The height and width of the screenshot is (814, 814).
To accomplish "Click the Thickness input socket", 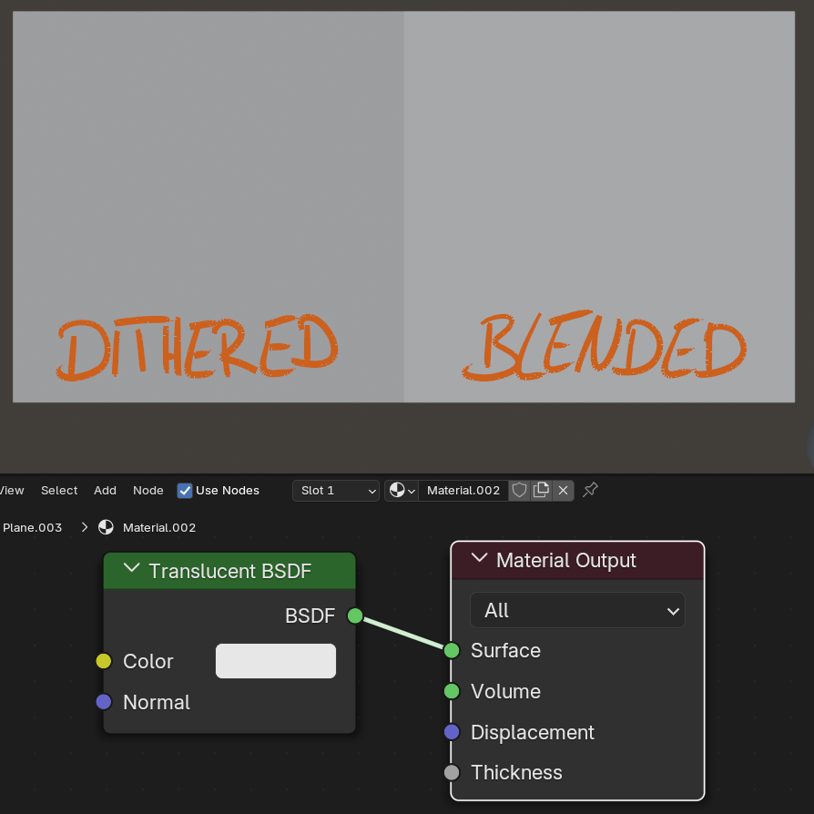I will pyautogui.click(x=452, y=772).
